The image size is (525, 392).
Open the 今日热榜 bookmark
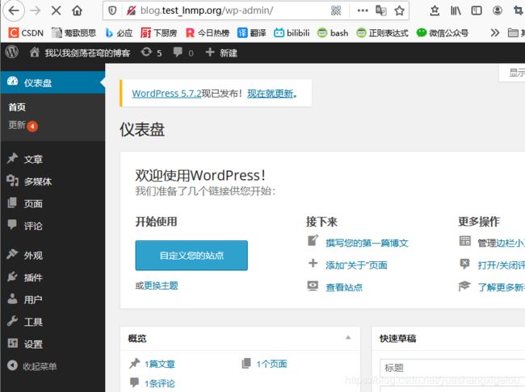point(208,33)
